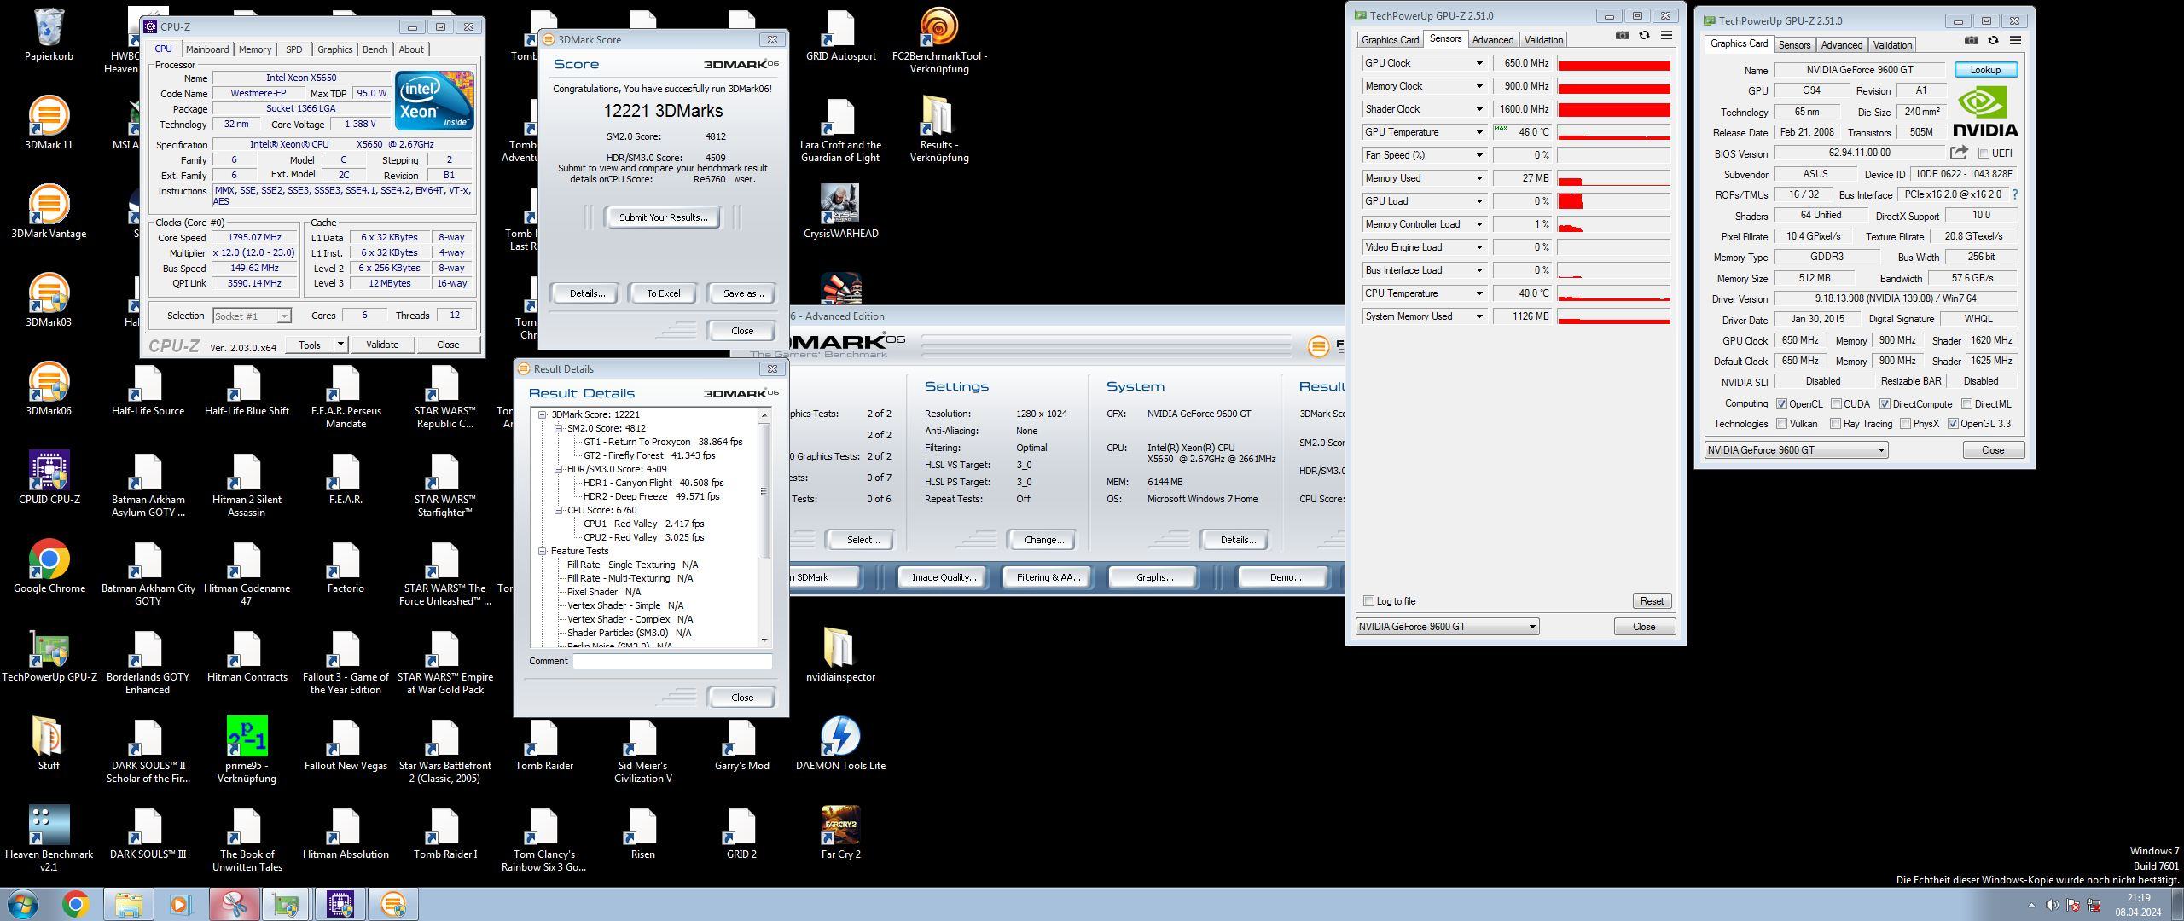Open the CPU-Z Socket #1 selection dropdown
The width and height of the screenshot is (2184, 921).
(x=252, y=316)
